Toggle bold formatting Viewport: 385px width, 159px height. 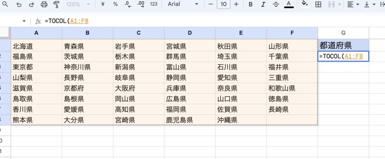click(x=251, y=4)
